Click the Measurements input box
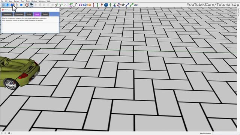 click(224, 133)
